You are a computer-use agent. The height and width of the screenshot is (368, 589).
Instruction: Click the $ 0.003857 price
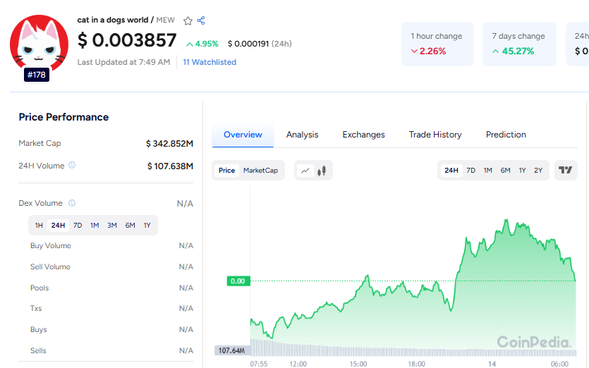[x=126, y=40]
